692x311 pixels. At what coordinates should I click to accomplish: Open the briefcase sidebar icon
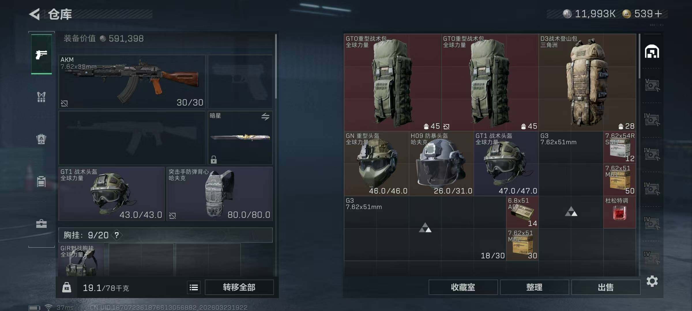tap(41, 224)
